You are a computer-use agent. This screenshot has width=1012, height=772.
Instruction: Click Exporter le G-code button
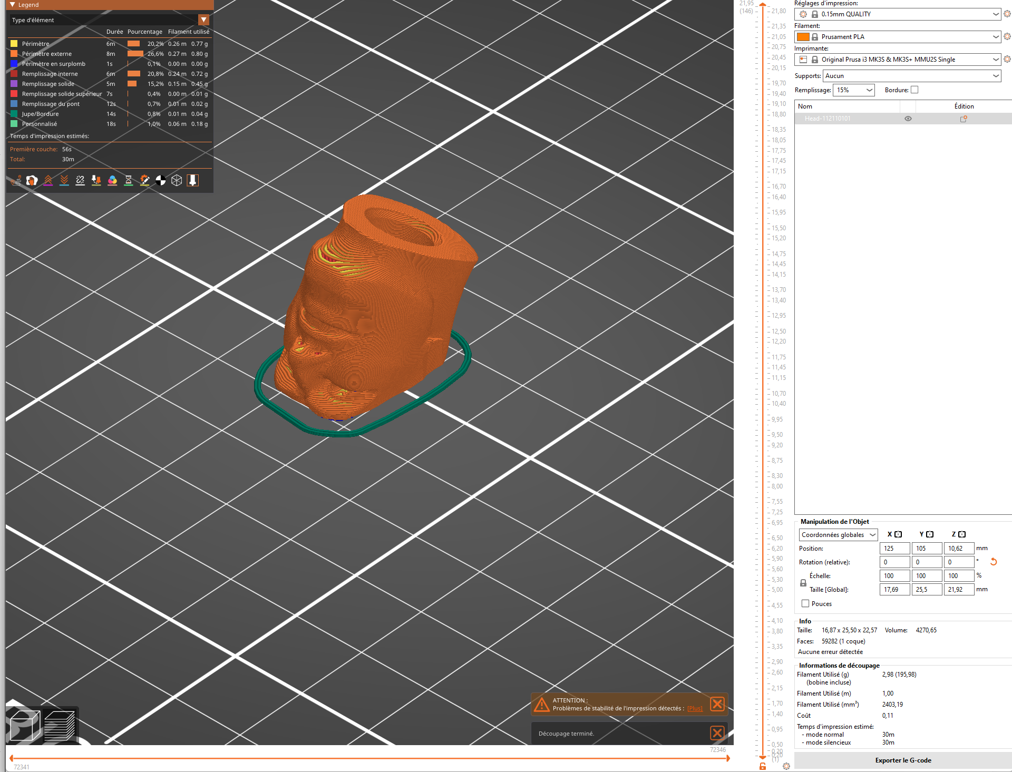(x=903, y=760)
